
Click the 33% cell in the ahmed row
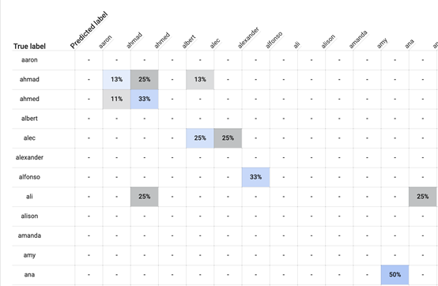[145, 99]
